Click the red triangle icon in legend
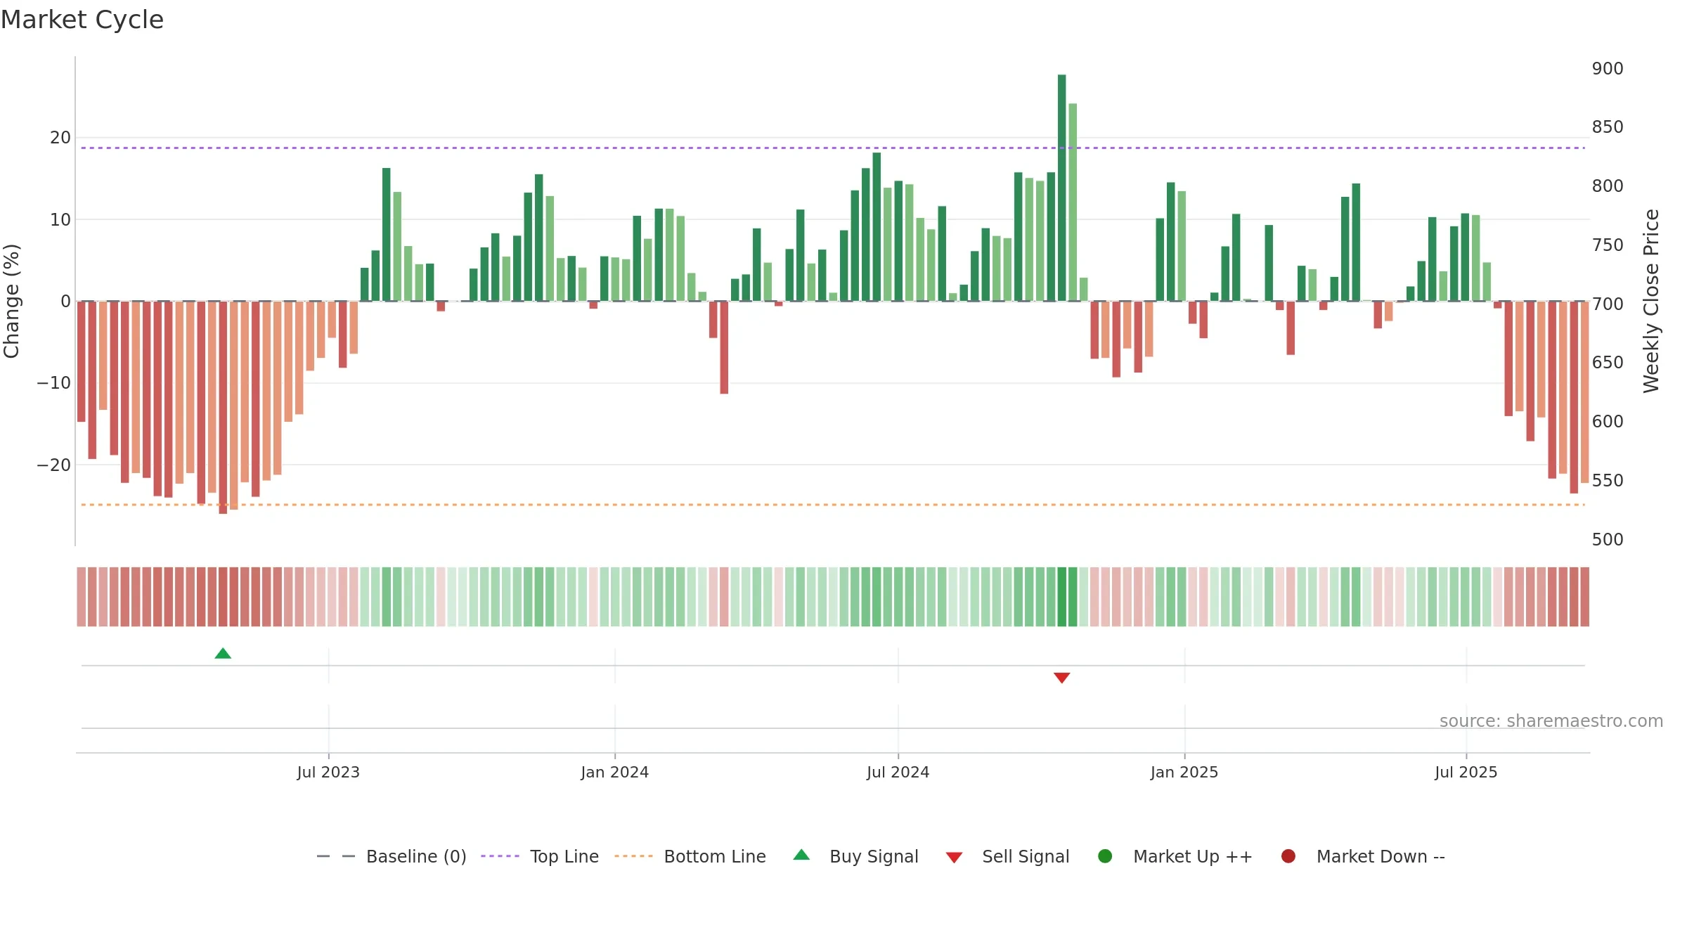The image size is (1687, 949). 954,858
